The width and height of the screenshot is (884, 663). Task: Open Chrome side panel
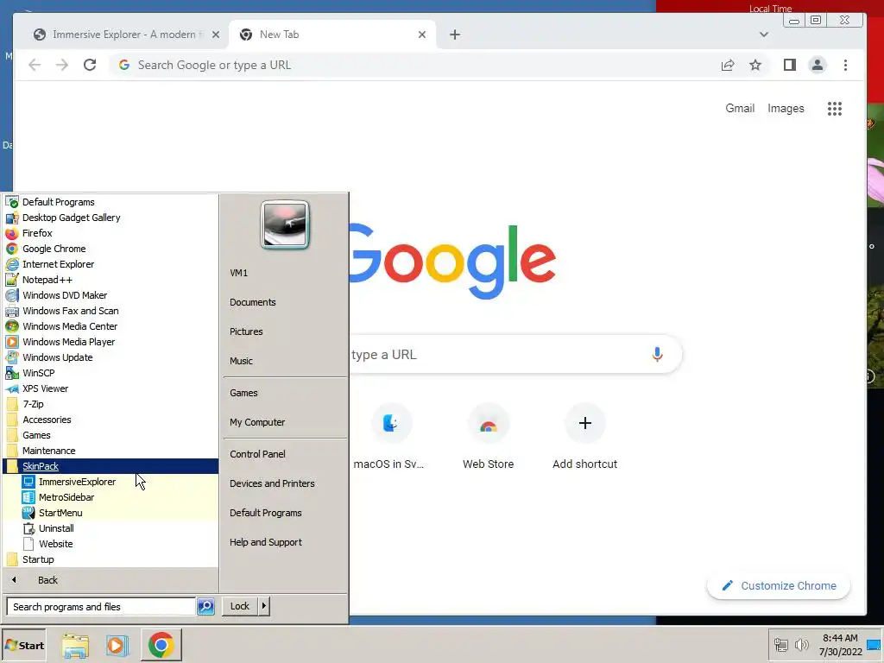[x=790, y=65]
